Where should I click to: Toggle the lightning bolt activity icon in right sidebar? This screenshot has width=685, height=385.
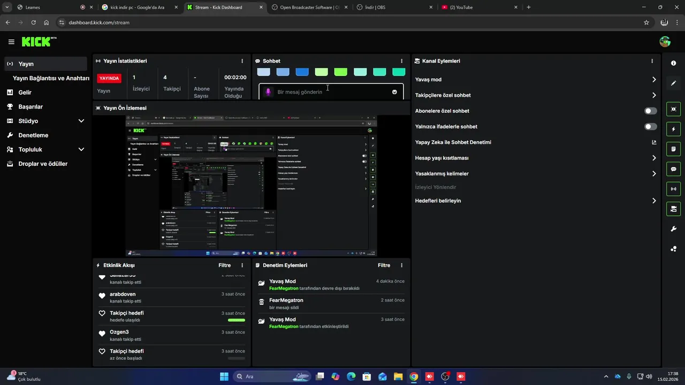[674, 129]
